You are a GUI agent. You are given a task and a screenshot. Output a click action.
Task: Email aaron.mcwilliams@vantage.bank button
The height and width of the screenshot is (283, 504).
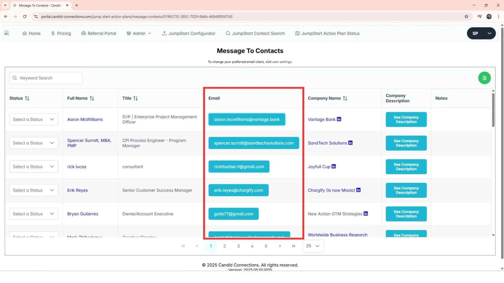coord(246,119)
